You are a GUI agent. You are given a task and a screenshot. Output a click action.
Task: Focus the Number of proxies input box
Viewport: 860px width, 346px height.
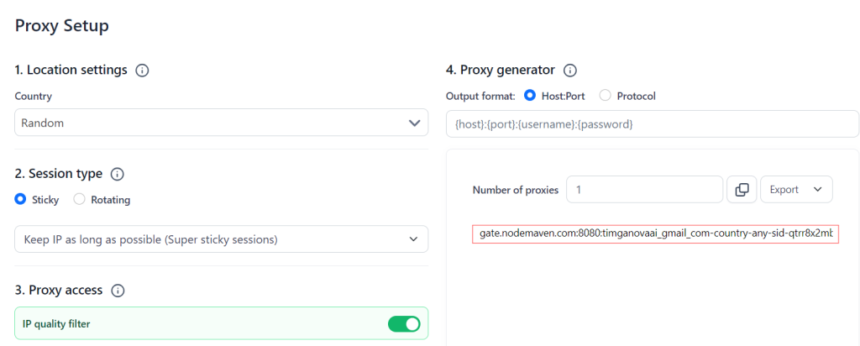tap(644, 190)
